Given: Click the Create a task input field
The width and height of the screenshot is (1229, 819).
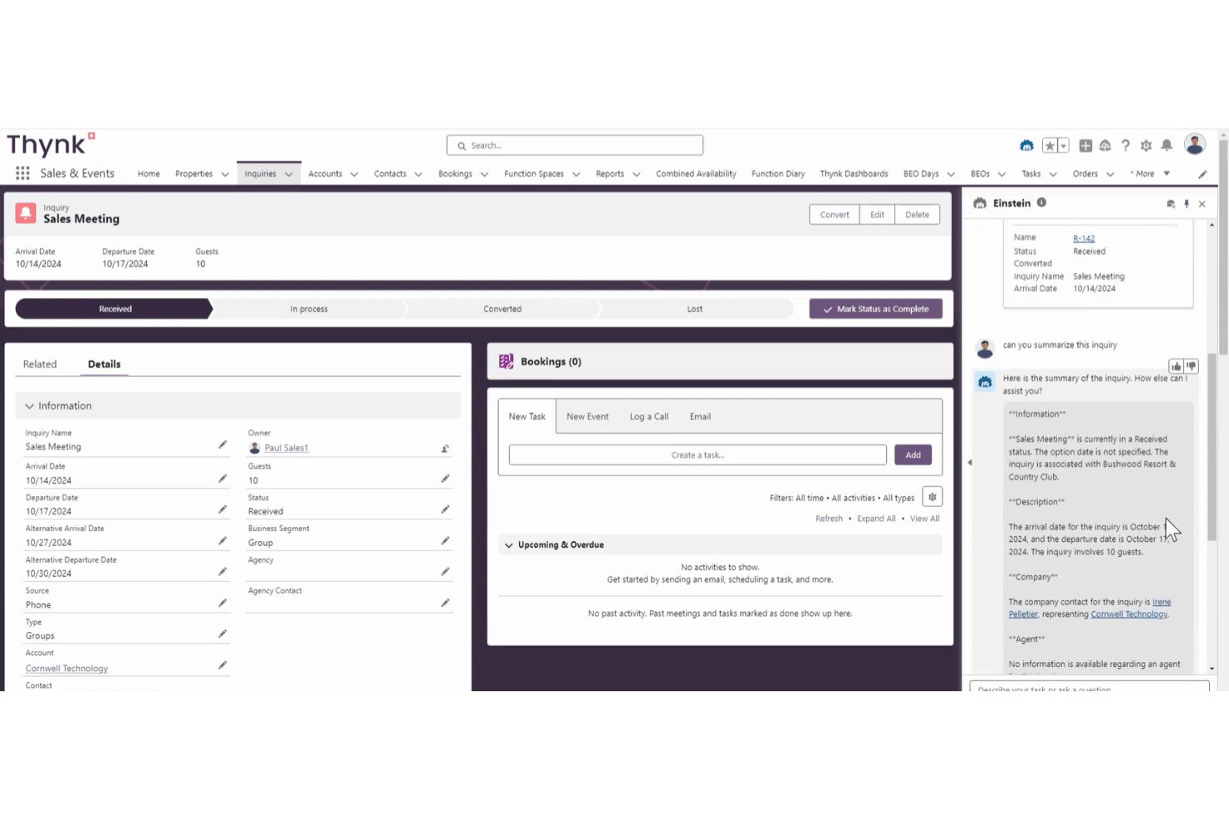Looking at the screenshot, I should pos(698,455).
